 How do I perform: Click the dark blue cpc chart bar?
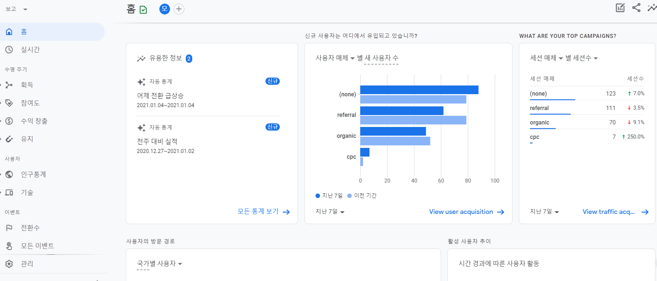click(x=365, y=152)
